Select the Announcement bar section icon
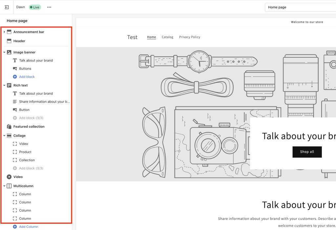Screen dimensions: 336x230 (x=9, y=32)
